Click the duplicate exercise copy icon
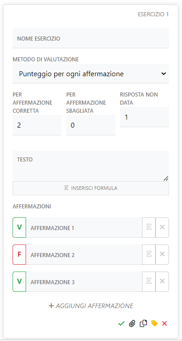 click(143, 323)
